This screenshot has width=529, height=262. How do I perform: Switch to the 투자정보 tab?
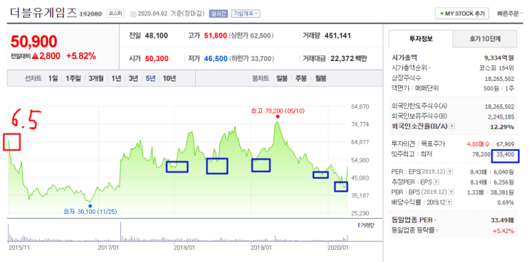point(421,38)
